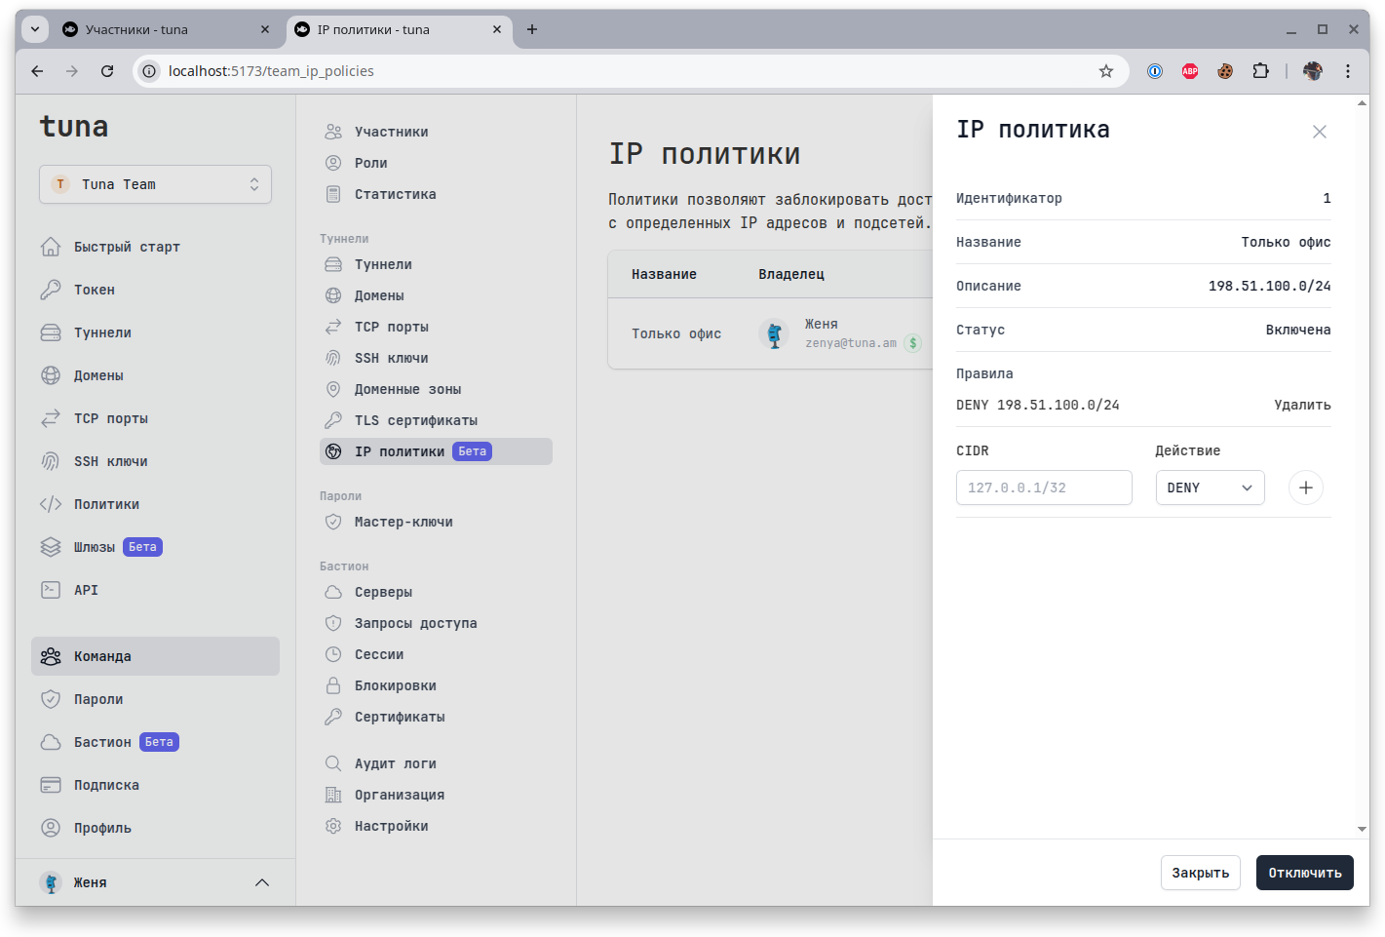Open TCP порты from the main sidebar
The height and width of the screenshot is (937, 1385).
click(x=110, y=417)
